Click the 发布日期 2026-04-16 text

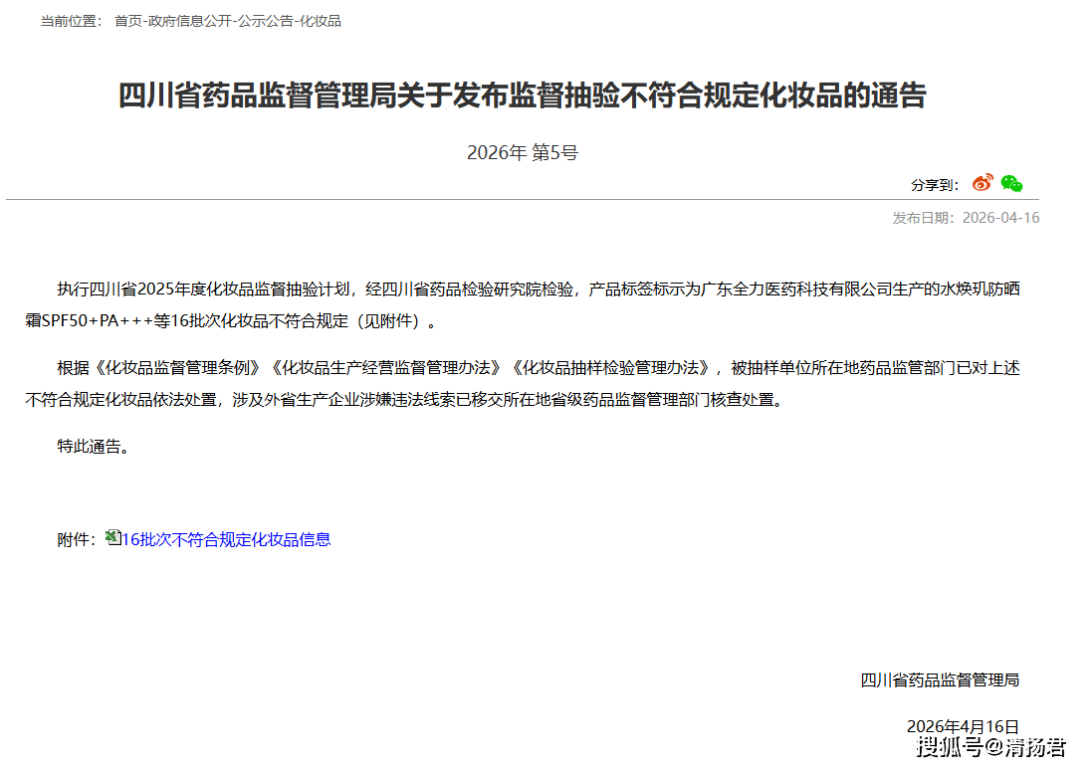[965, 218]
